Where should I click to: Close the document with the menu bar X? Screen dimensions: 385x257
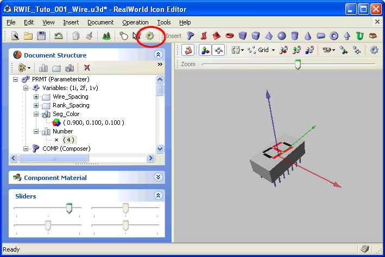click(377, 22)
